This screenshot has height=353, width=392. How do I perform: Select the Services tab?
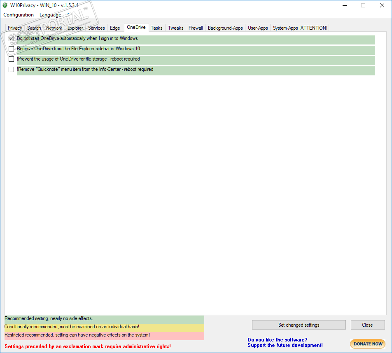click(x=96, y=28)
